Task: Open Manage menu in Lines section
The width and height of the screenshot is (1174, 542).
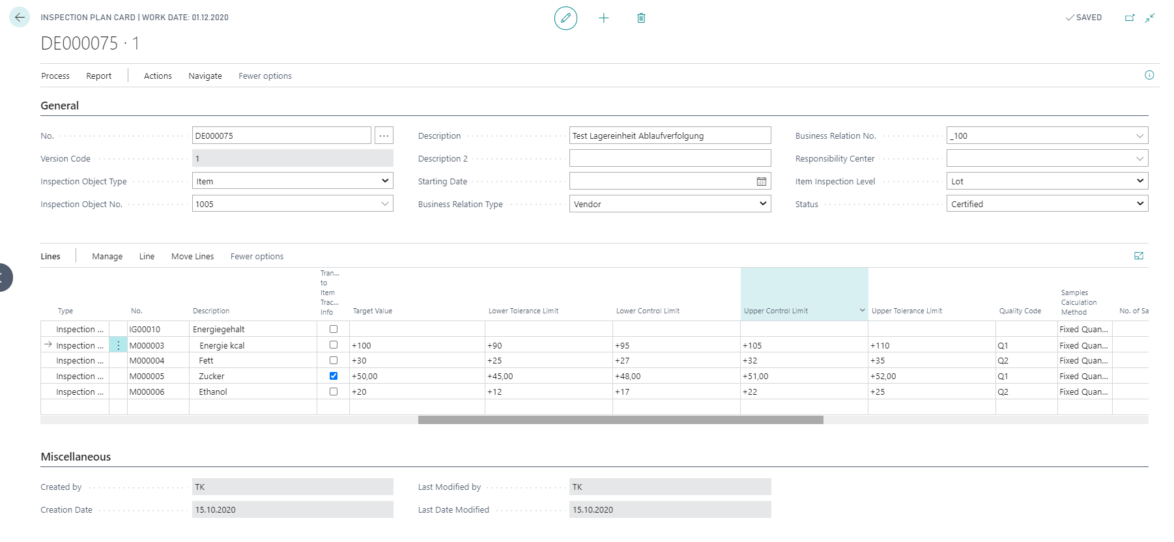Action: pyautogui.click(x=107, y=256)
